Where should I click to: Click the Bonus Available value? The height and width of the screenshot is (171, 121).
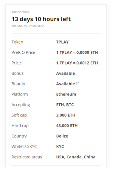pyautogui.click(x=66, y=73)
